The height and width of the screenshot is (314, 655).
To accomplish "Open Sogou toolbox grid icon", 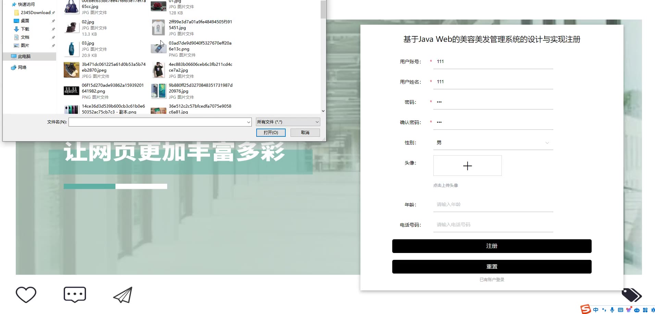I will point(645,310).
